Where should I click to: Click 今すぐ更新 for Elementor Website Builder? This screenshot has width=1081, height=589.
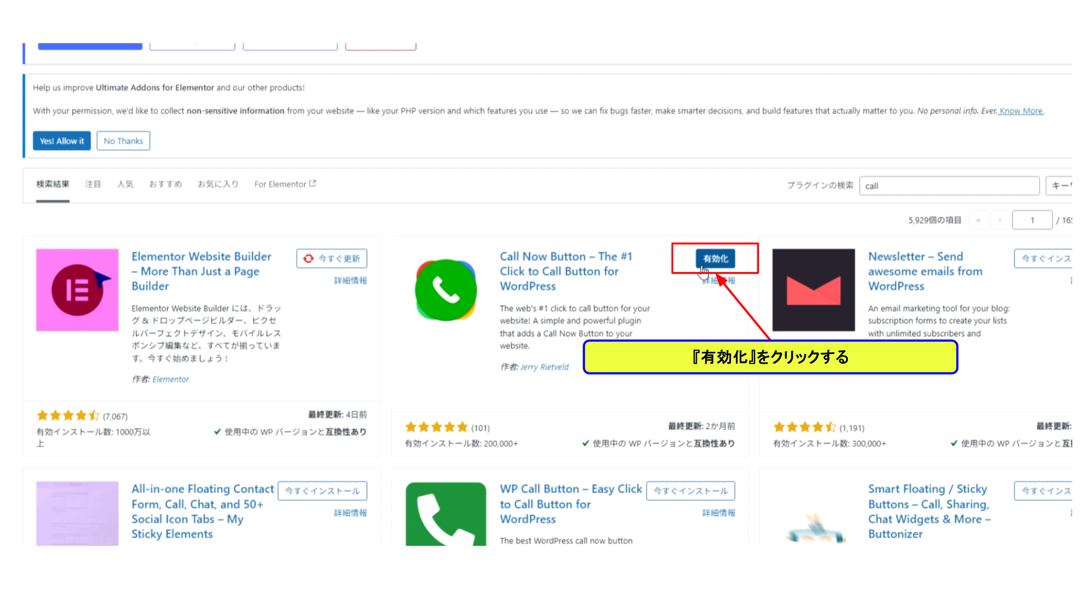click(332, 259)
